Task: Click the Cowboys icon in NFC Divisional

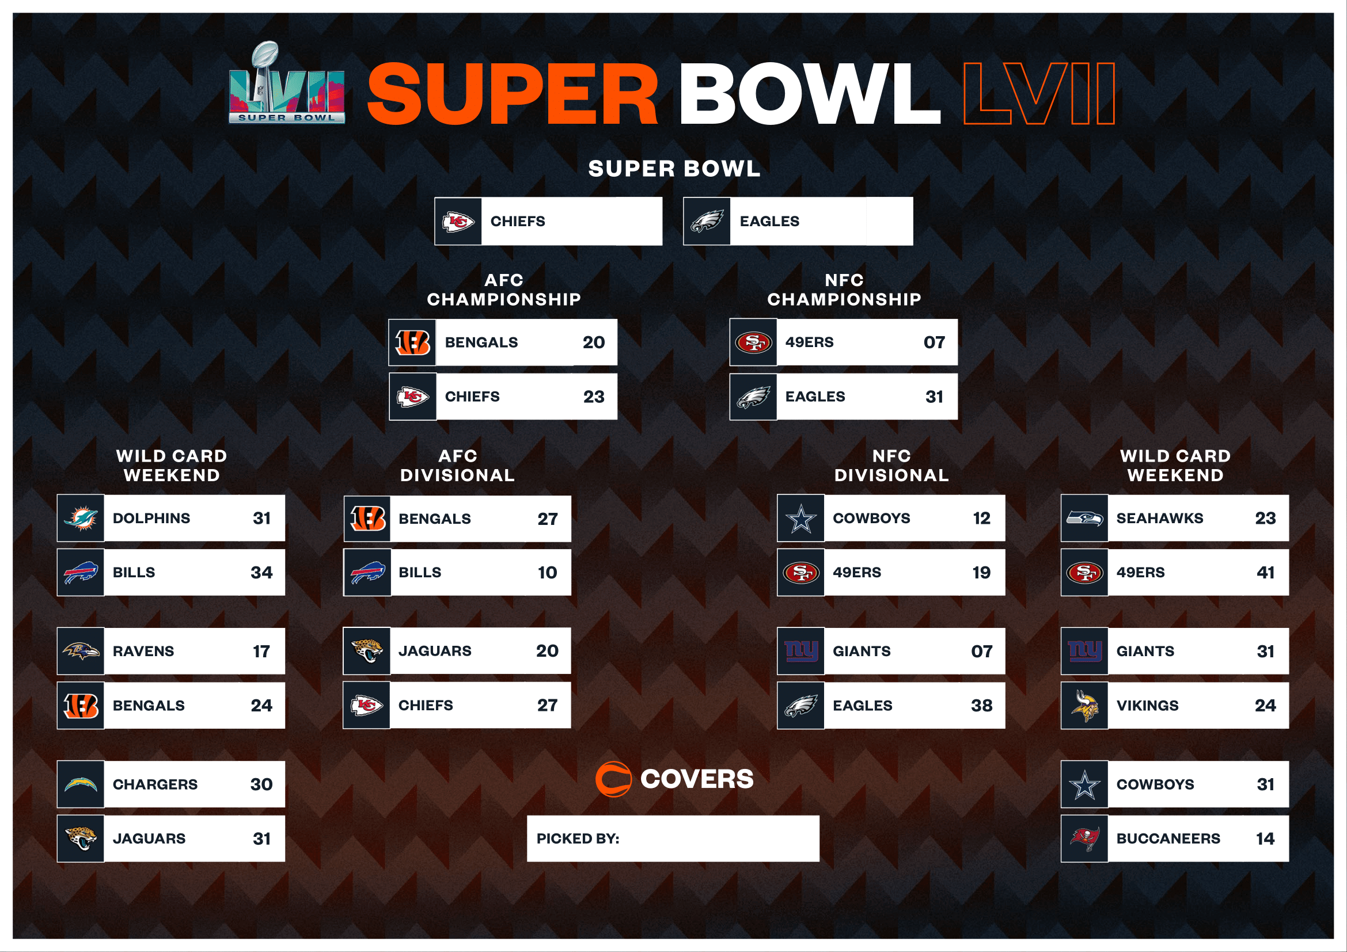Action: (799, 525)
